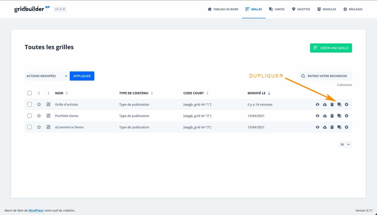Open settings gear for Grille d'articles
The height and width of the screenshot is (215, 377).
[x=347, y=105]
